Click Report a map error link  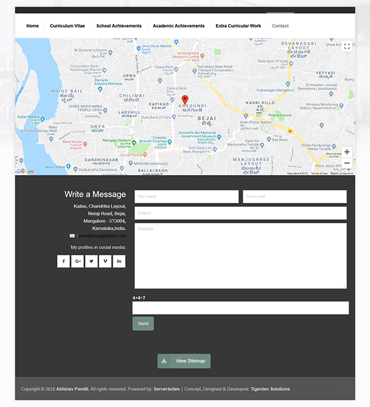click(342, 173)
